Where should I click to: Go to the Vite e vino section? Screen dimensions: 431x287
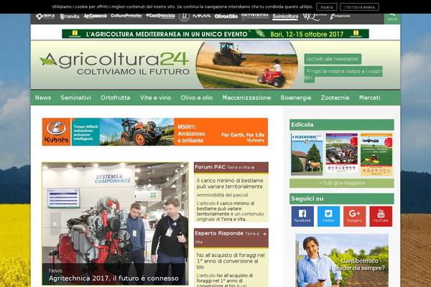156,98
